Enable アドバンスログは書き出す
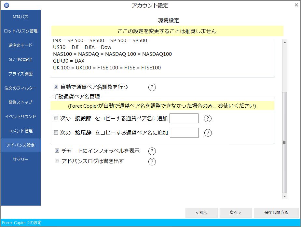Image resolution: width=301 pixels, height=227 pixels. click(57, 161)
